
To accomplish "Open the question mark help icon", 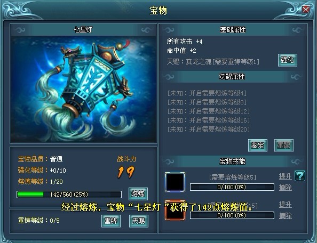I will click(300, 176).
